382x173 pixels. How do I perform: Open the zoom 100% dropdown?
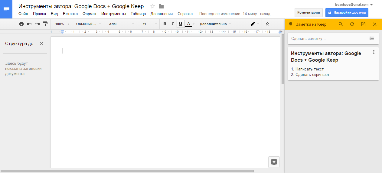(x=62, y=24)
